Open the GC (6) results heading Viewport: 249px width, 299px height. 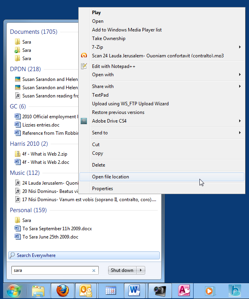18,106
